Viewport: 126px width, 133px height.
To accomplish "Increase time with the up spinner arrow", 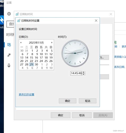I will [83, 72].
